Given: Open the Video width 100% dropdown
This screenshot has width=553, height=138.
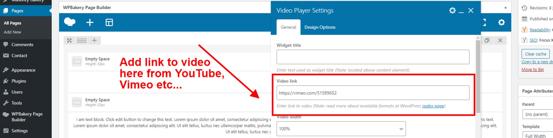Looking at the screenshot, I should [x=341, y=129].
